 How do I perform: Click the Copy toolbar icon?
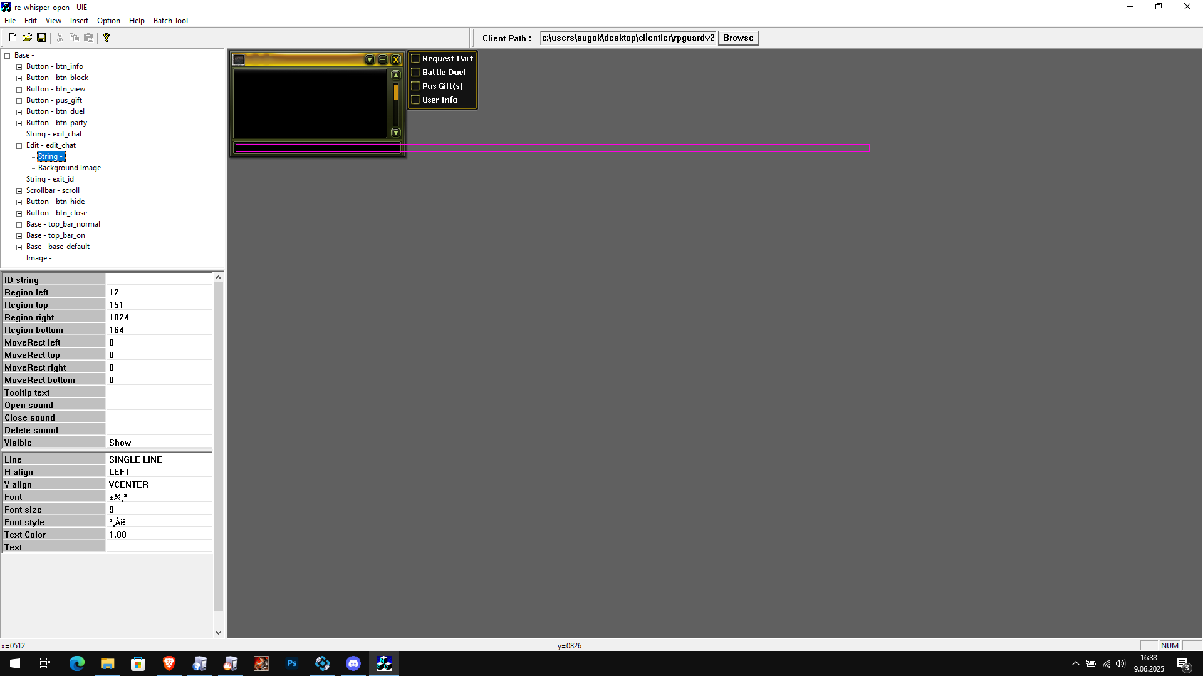[74, 38]
